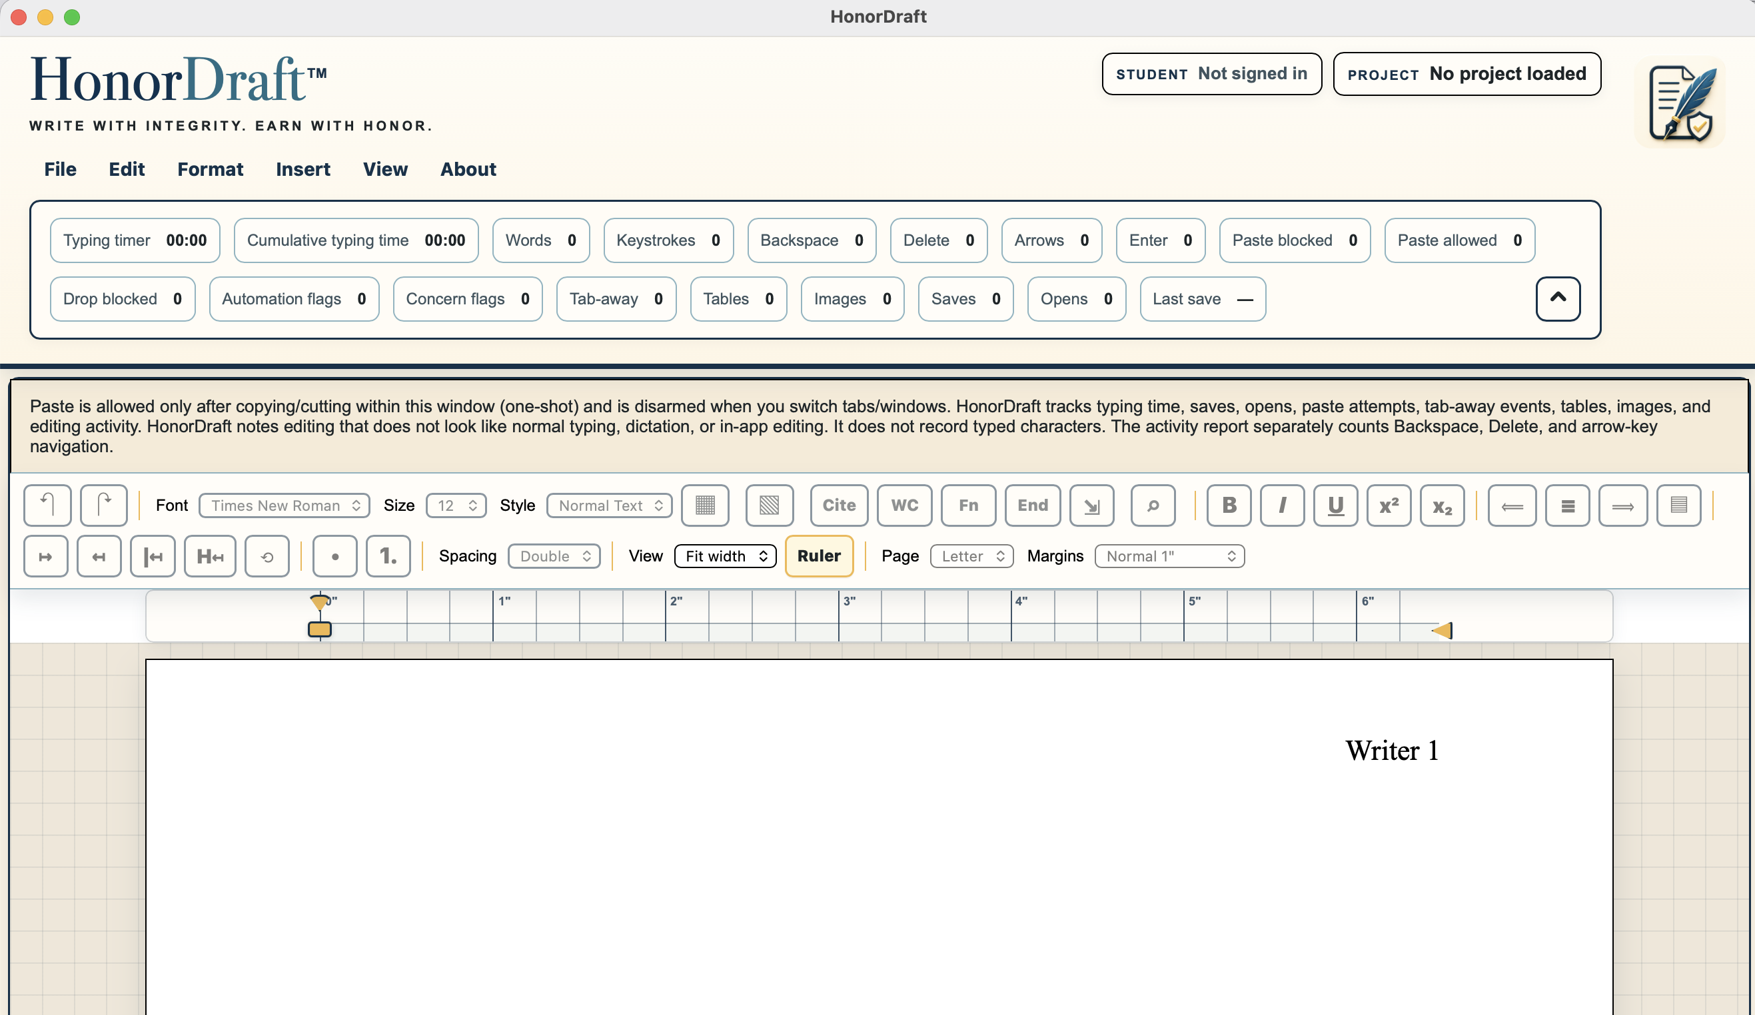The width and height of the screenshot is (1755, 1015).
Task: Click the Cite toolbar button
Action: 838,505
